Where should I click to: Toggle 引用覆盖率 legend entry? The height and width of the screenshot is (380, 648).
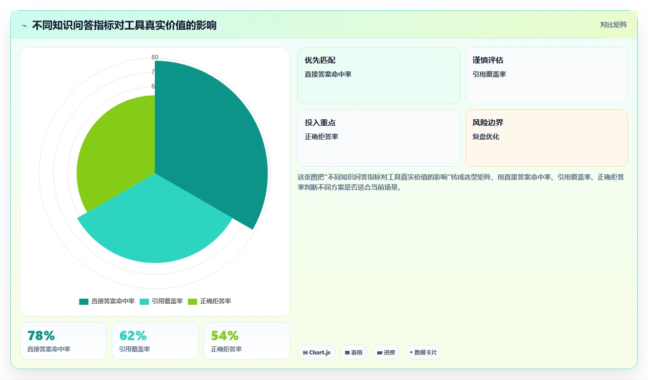pyautogui.click(x=161, y=301)
